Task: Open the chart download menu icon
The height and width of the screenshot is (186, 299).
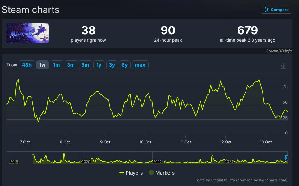Action: coord(283,66)
